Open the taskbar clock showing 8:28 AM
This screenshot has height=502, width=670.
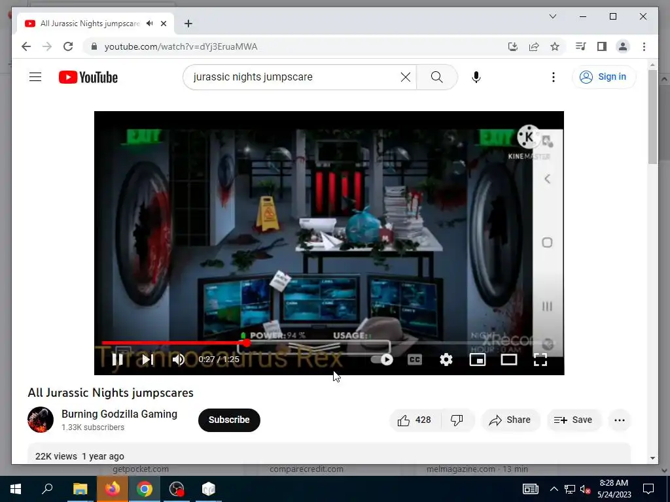(x=614, y=489)
